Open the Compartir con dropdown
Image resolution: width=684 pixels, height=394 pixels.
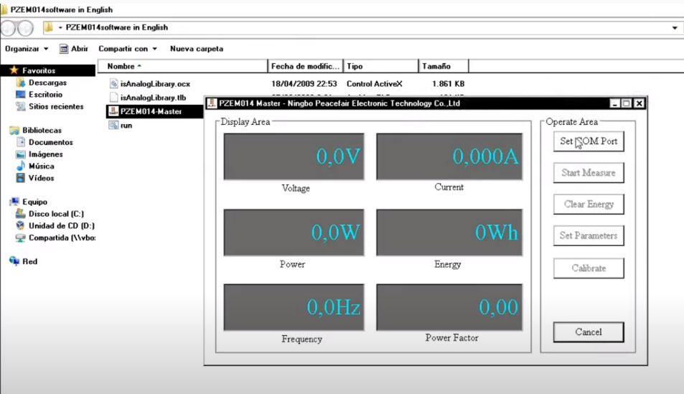[x=127, y=49]
